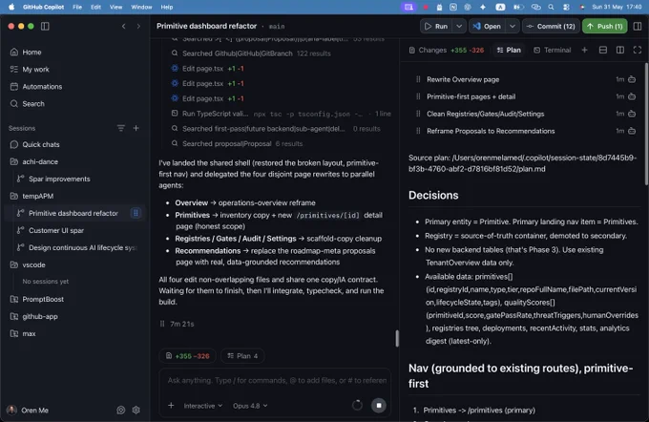Click agent icon on Rewrite Overview page
The image size is (649, 422).
tap(632, 79)
